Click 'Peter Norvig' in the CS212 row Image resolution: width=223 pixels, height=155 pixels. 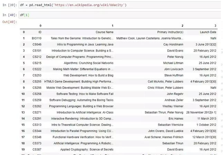point(175,57)
